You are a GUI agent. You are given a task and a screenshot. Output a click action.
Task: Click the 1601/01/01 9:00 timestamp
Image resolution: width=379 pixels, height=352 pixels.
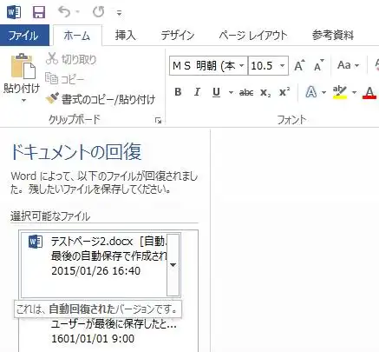[93, 339]
